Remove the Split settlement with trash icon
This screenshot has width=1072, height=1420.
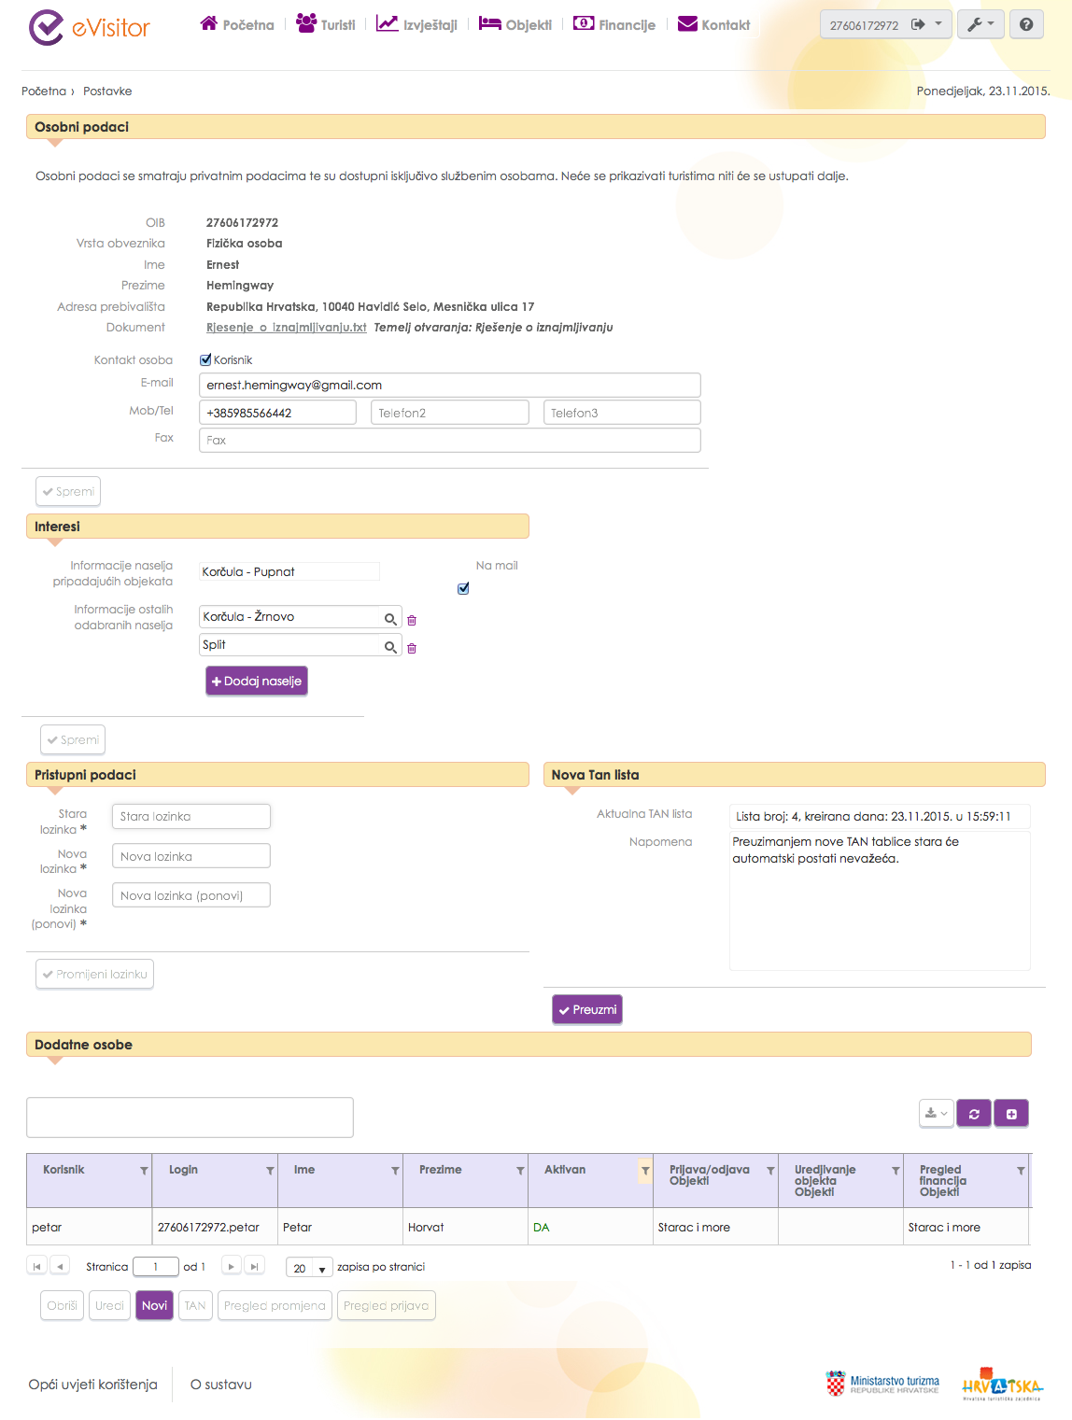pyautogui.click(x=412, y=648)
